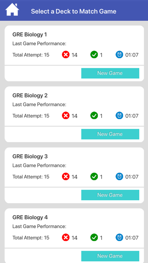Tap red wrong-answers icon in GRE Biology 3
Viewport: 148px width, 263px height.
[66, 176]
